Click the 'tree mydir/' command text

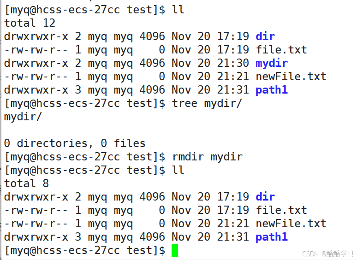point(207,104)
